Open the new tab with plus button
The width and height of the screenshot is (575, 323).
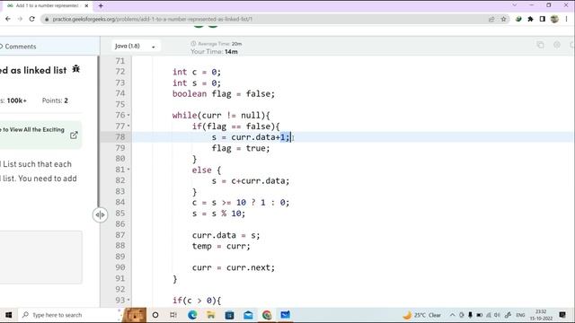click(x=101, y=5)
